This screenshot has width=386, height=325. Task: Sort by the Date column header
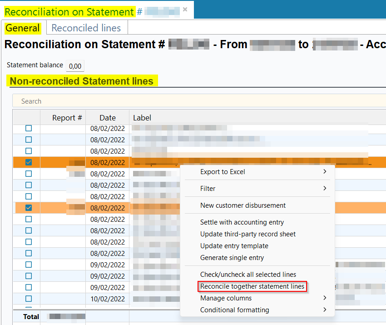coord(108,118)
